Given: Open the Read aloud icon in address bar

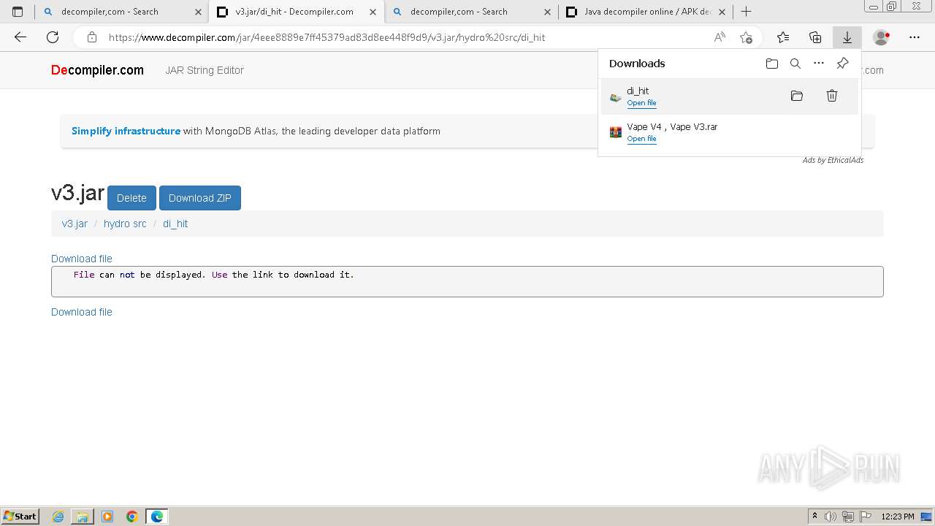Looking at the screenshot, I should tap(720, 37).
